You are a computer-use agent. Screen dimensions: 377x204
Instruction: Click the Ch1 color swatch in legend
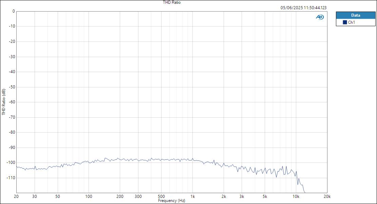pyautogui.click(x=345, y=22)
